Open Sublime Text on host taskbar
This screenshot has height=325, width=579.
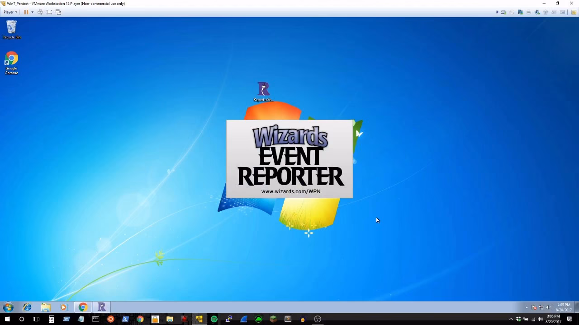(288, 319)
